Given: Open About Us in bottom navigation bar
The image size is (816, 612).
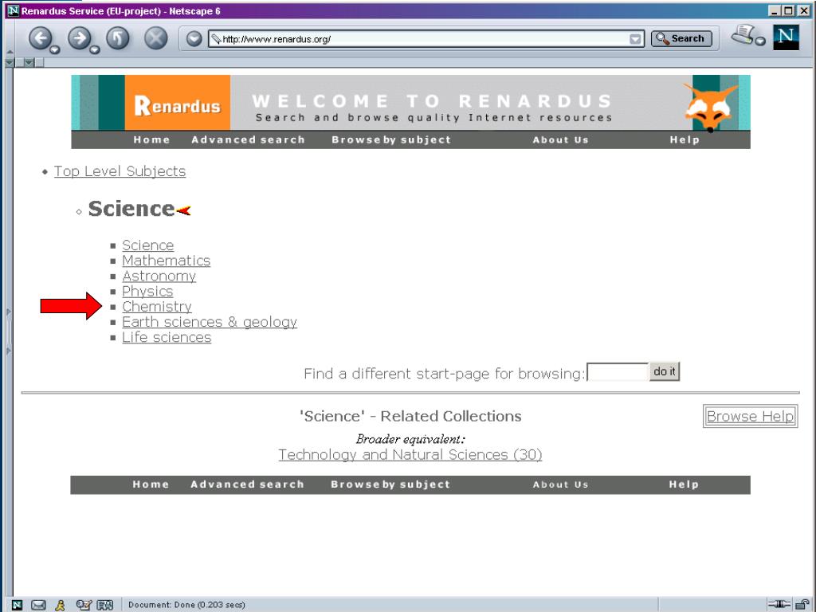Looking at the screenshot, I should pos(560,484).
